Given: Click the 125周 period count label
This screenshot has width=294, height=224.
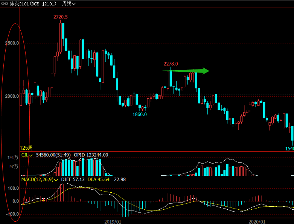Looking at the screenshot, I should (26, 147).
